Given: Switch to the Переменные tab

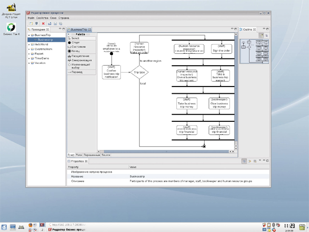Looking at the screenshot, I should point(92,155).
